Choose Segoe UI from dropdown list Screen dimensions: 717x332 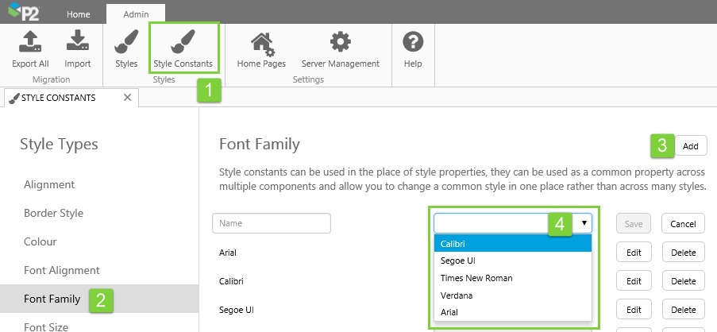click(458, 261)
